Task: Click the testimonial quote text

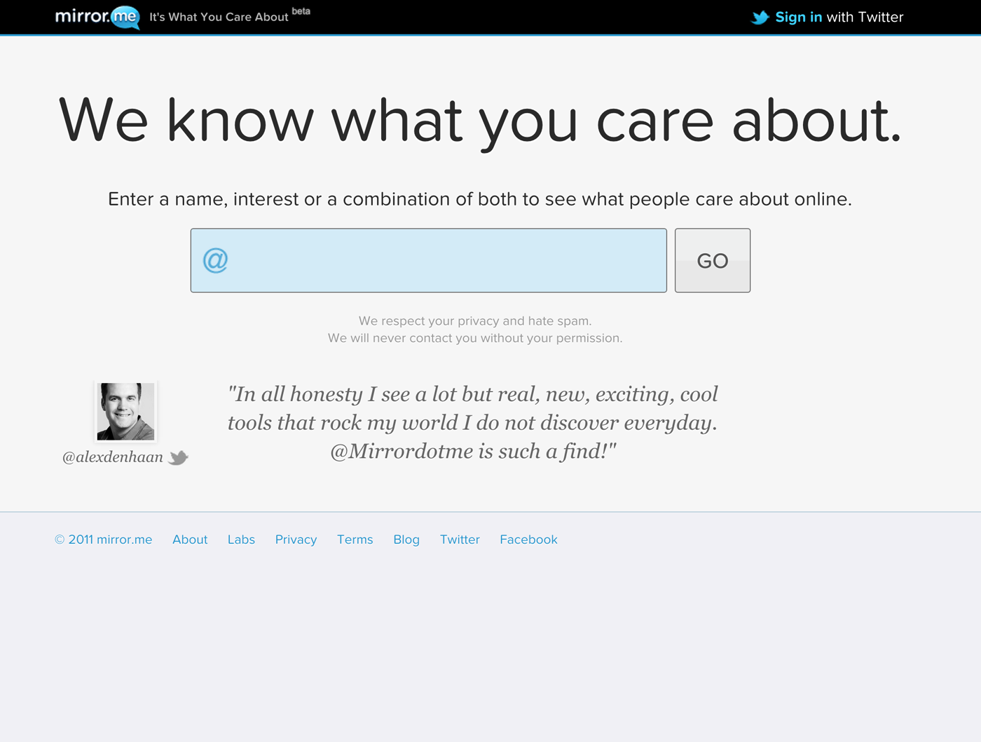Action: 473,422
